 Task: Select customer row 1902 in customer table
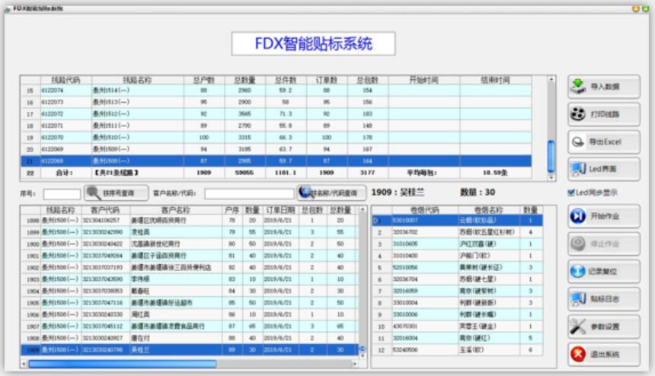190,267
